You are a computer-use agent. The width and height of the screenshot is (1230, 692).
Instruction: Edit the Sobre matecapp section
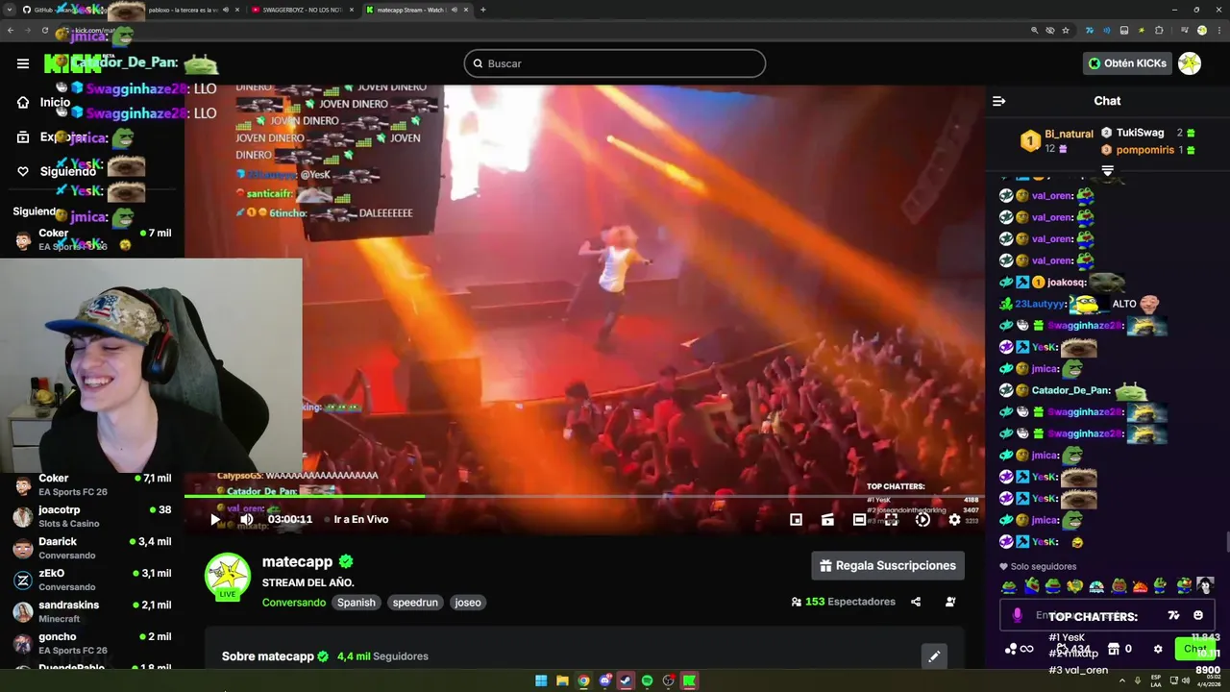[x=933, y=656]
